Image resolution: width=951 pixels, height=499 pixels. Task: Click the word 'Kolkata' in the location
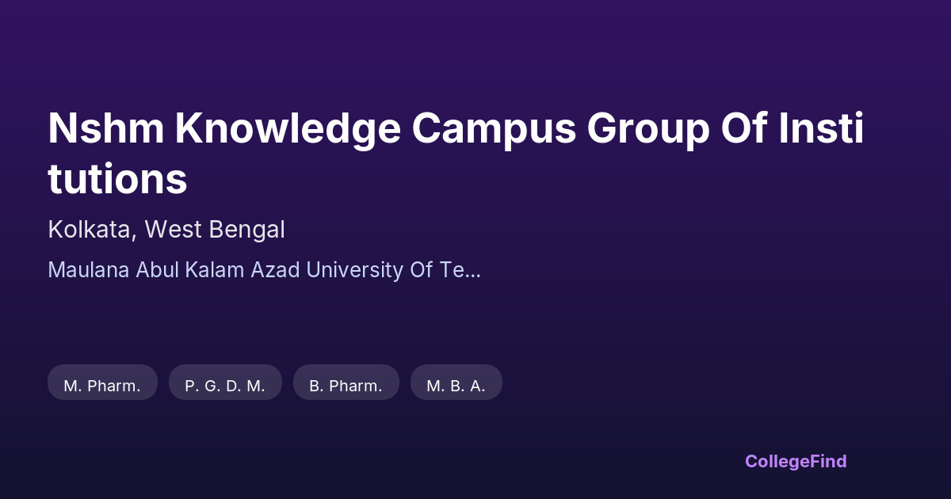(x=91, y=230)
